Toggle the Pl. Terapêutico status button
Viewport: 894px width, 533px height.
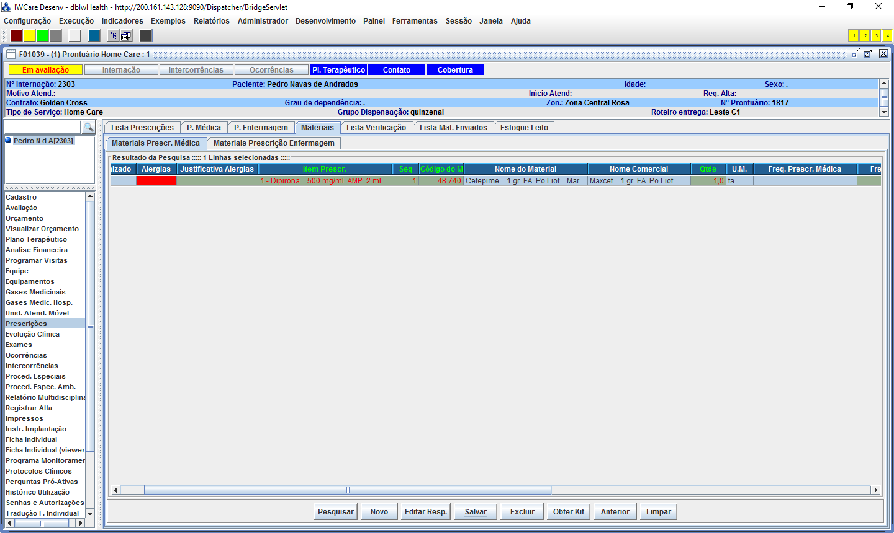coord(338,70)
